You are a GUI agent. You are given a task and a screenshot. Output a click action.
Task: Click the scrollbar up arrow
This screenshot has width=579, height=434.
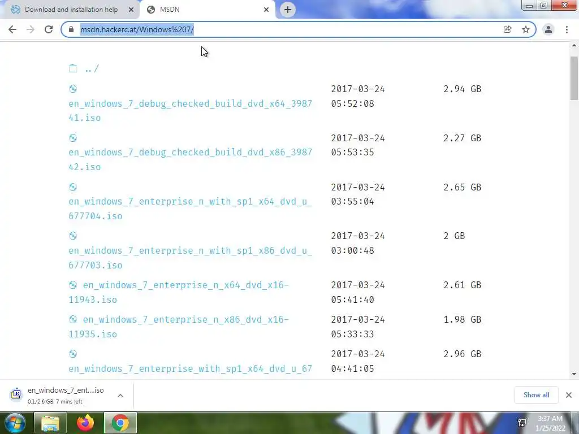click(574, 46)
